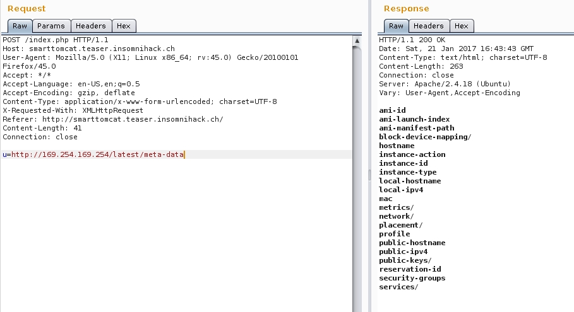Click instance-type in the response body

[x=408, y=172]
